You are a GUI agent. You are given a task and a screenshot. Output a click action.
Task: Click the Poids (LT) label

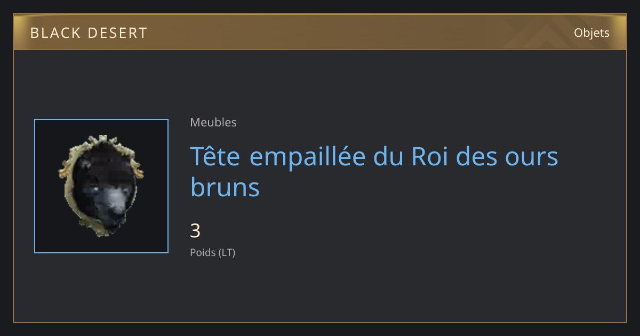click(x=213, y=252)
